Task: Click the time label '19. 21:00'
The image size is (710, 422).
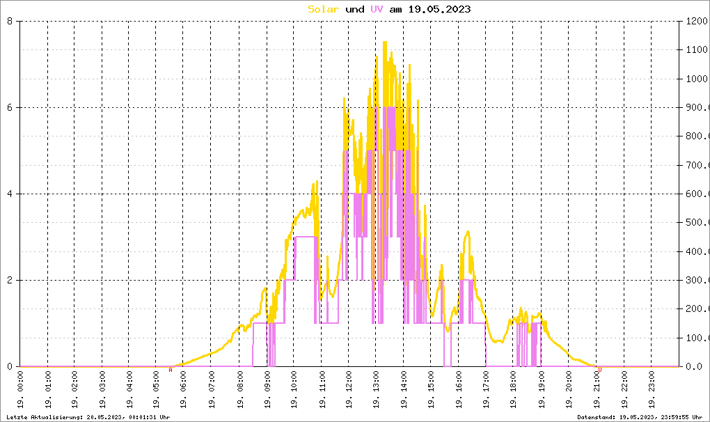Action: click(597, 390)
